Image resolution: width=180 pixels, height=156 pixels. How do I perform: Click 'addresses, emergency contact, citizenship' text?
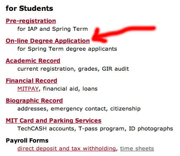pyautogui.click(x=79, y=109)
